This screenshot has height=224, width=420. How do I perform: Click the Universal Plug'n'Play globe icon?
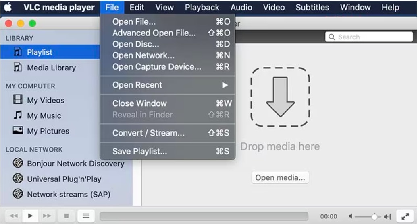click(x=18, y=178)
